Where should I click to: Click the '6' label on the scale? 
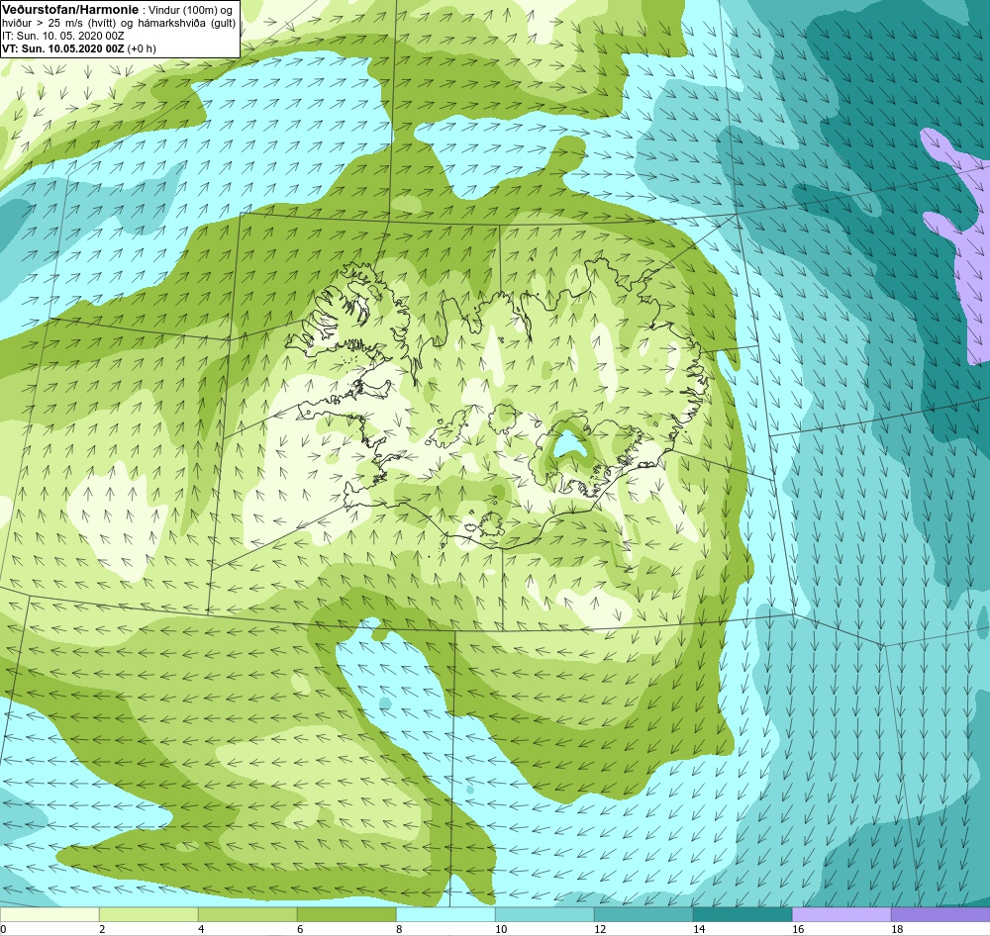300,929
